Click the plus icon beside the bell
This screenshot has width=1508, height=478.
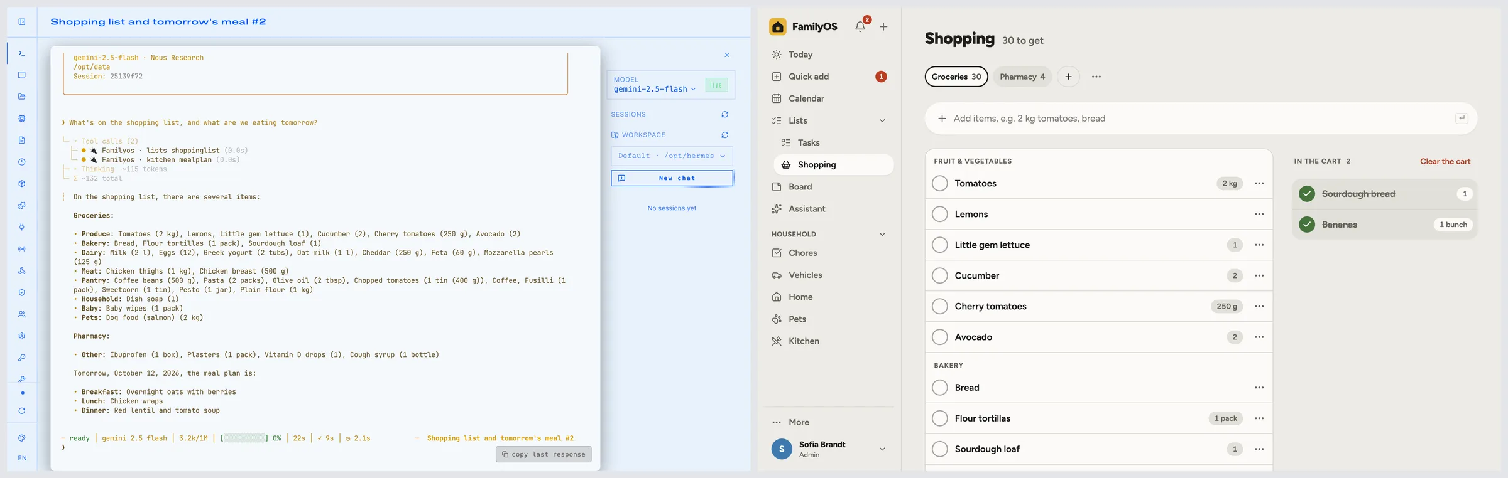[883, 26]
